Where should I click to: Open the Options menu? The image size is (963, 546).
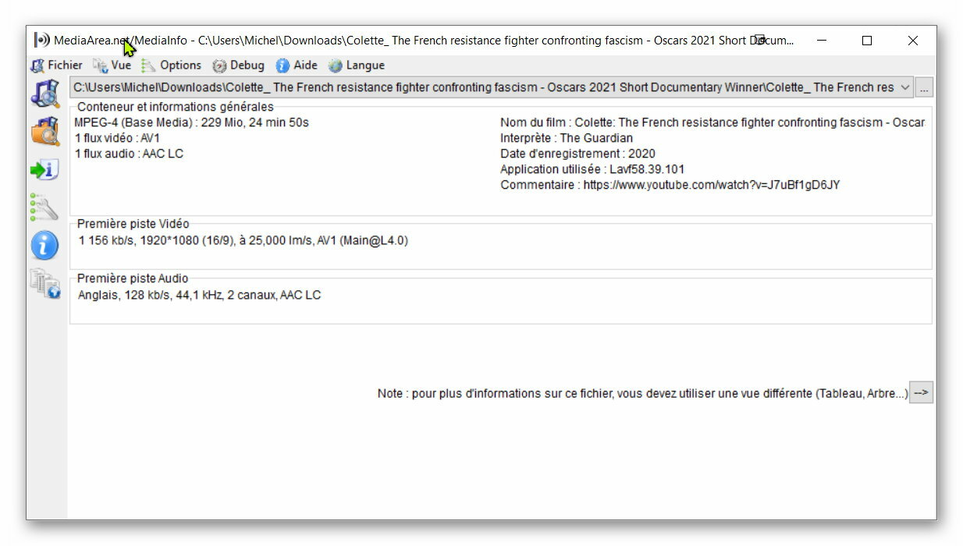pyautogui.click(x=172, y=66)
